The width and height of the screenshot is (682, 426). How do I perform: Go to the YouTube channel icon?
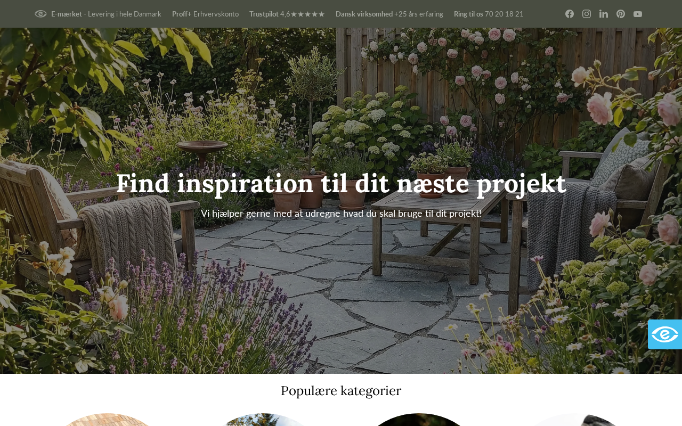tap(638, 14)
